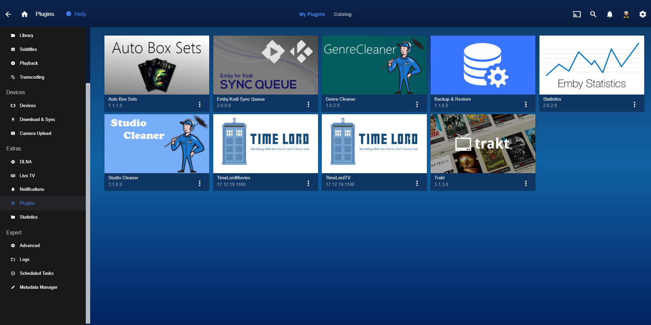Screen dimensions: 651x325
Task: Open TimeLordMovies three-dot menu
Action: (308, 183)
